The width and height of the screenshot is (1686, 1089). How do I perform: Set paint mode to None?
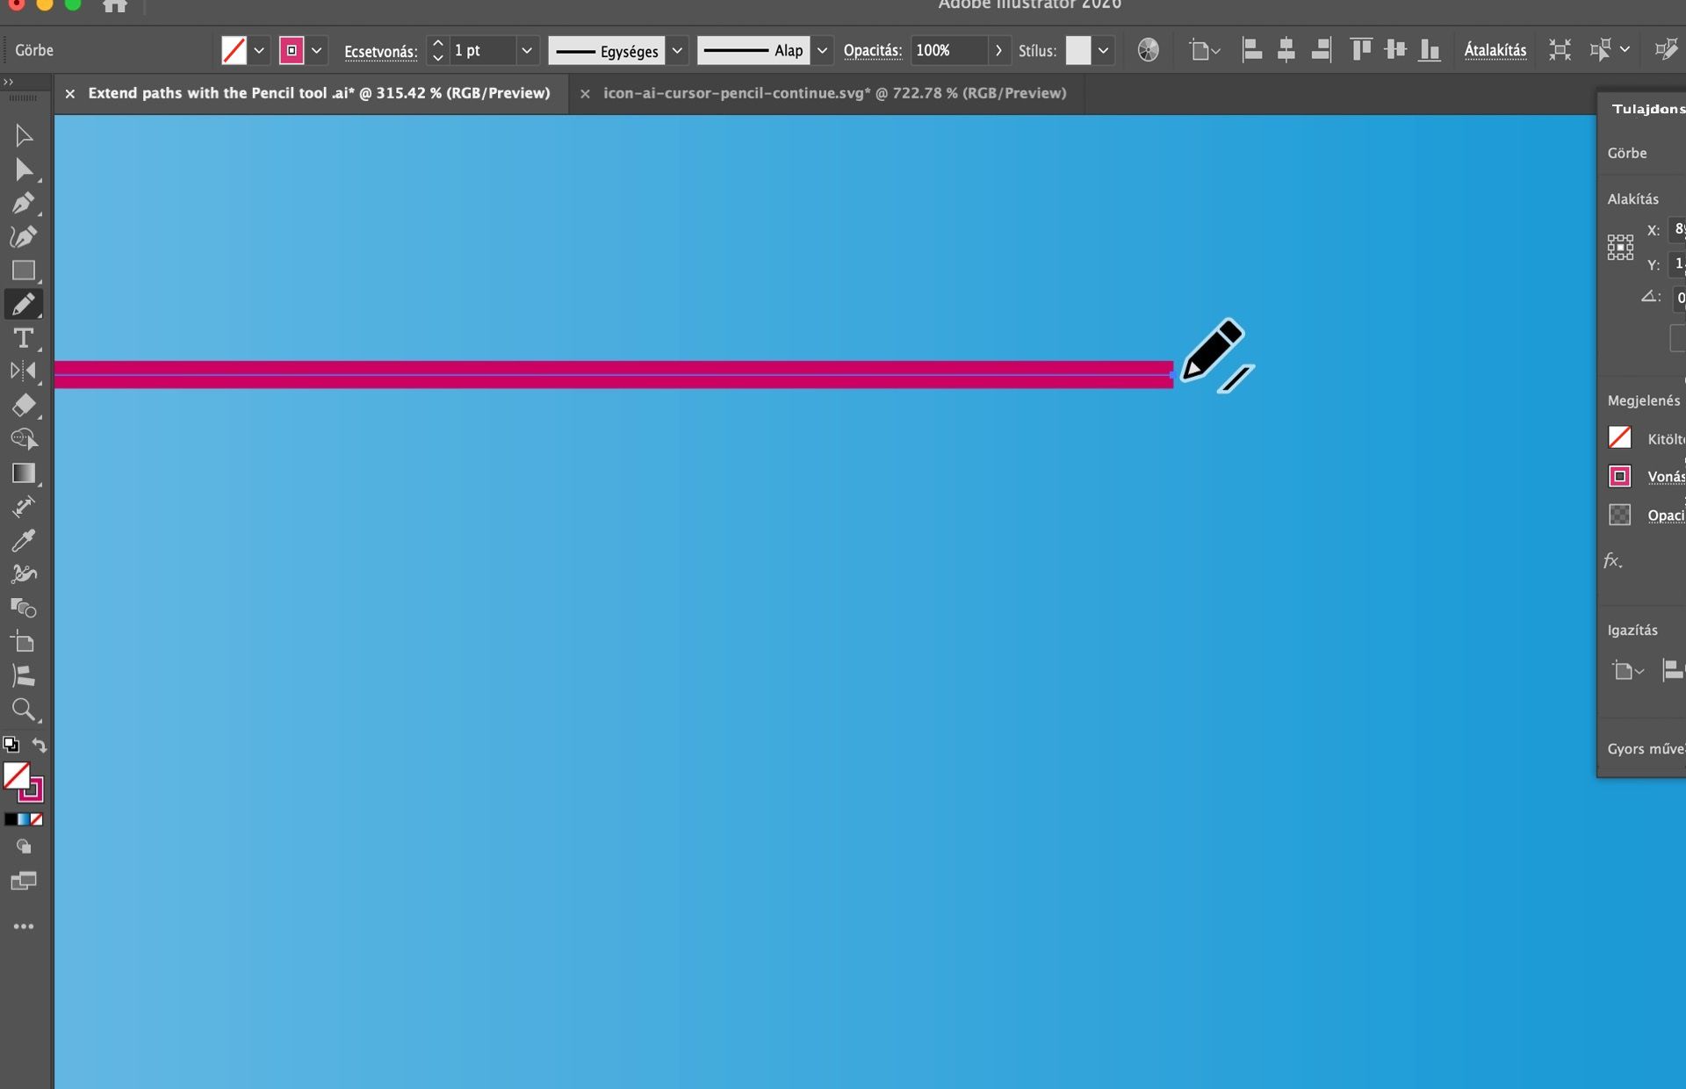click(37, 819)
